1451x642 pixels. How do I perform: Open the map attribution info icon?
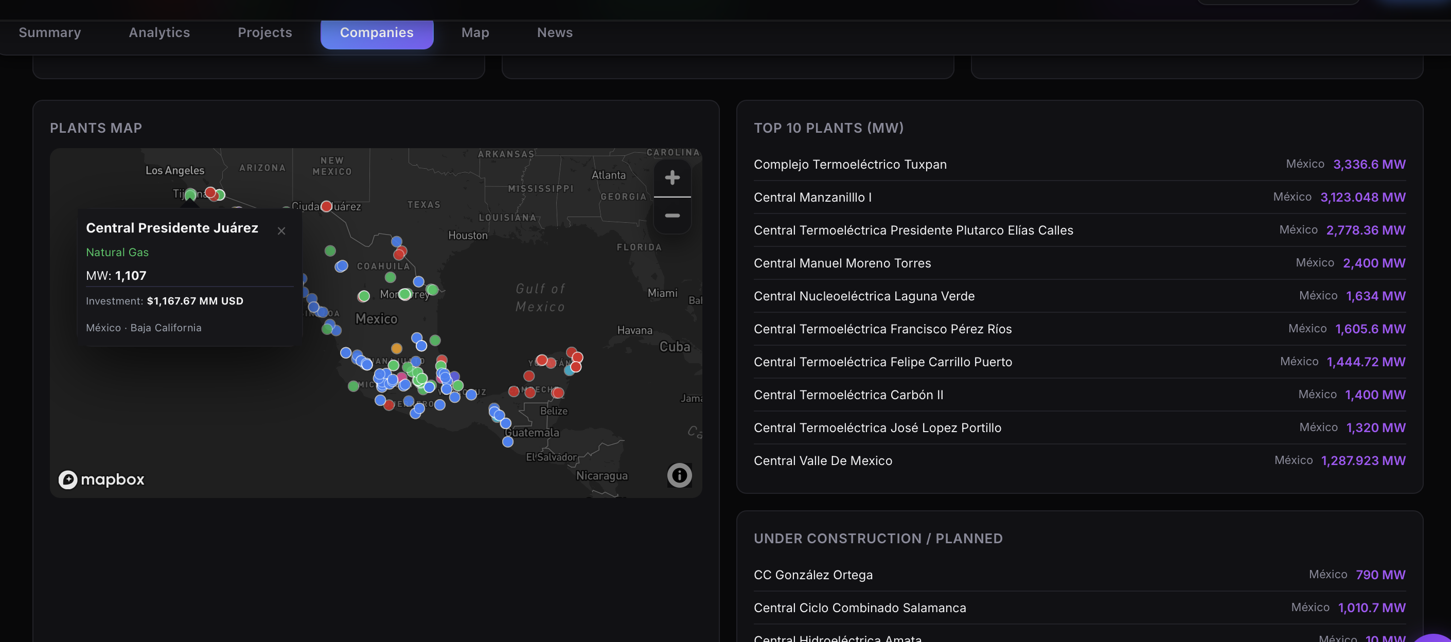[x=679, y=475]
